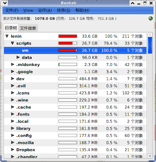Expand the .evil folder
Viewport: 156px width, 162px height.
tap(13, 86)
